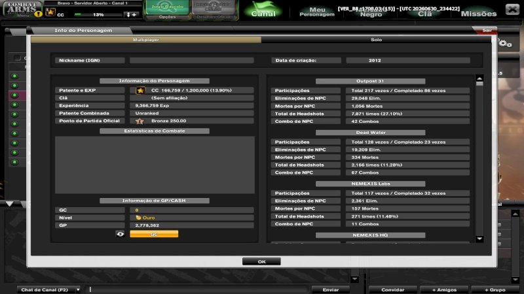The image size is (524, 294).
Task: Click the empty Estatísticas de Combate panel
Action: (x=155, y=165)
